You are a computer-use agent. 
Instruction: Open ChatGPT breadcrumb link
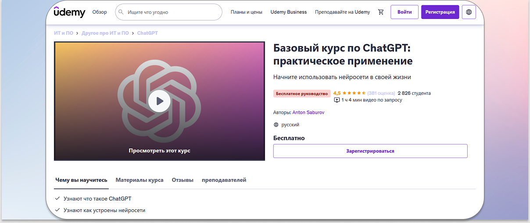(x=147, y=33)
